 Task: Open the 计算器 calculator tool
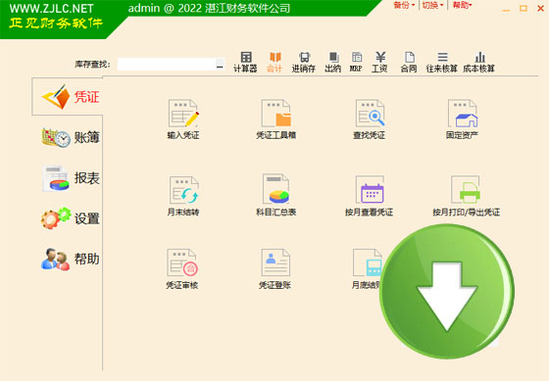pyautogui.click(x=245, y=62)
